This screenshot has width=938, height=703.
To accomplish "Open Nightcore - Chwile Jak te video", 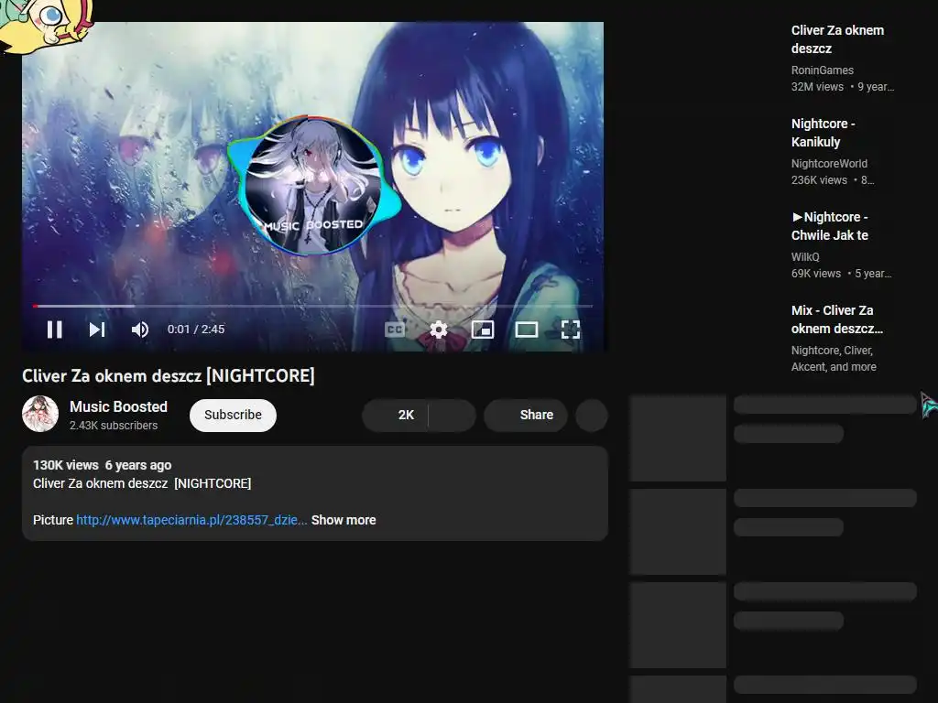I will 830,226.
